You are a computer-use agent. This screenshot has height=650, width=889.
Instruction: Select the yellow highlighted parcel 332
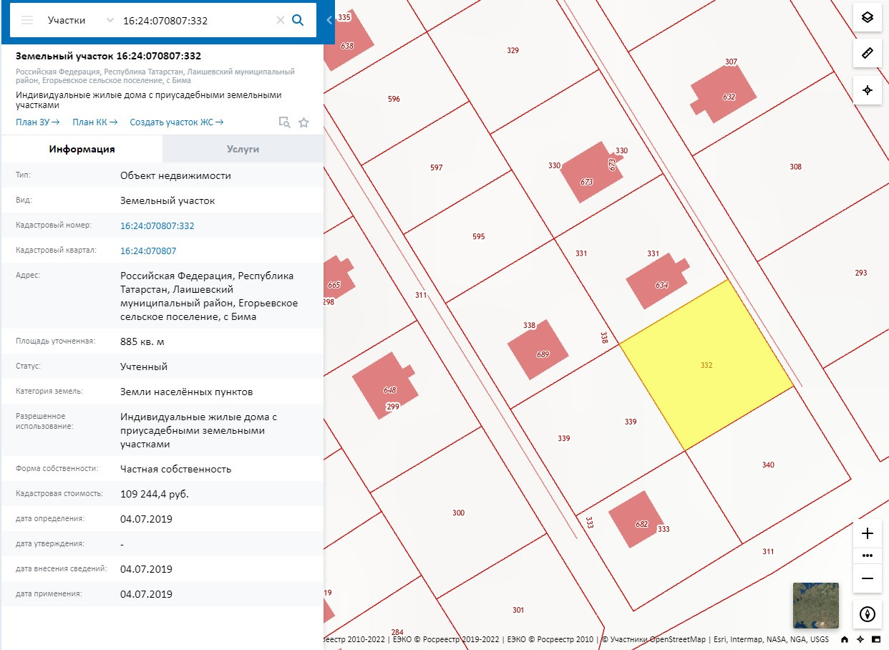coord(706,365)
